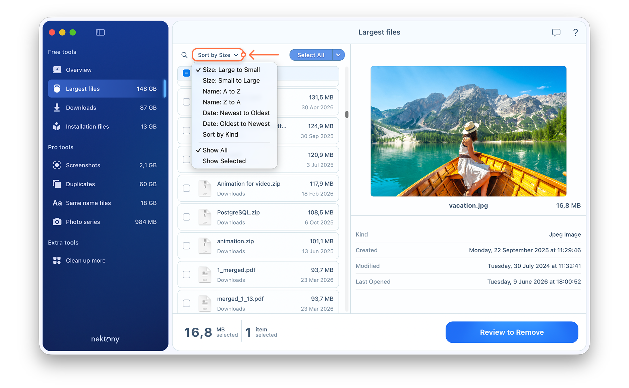Click the Photo series camera icon

pos(57,222)
